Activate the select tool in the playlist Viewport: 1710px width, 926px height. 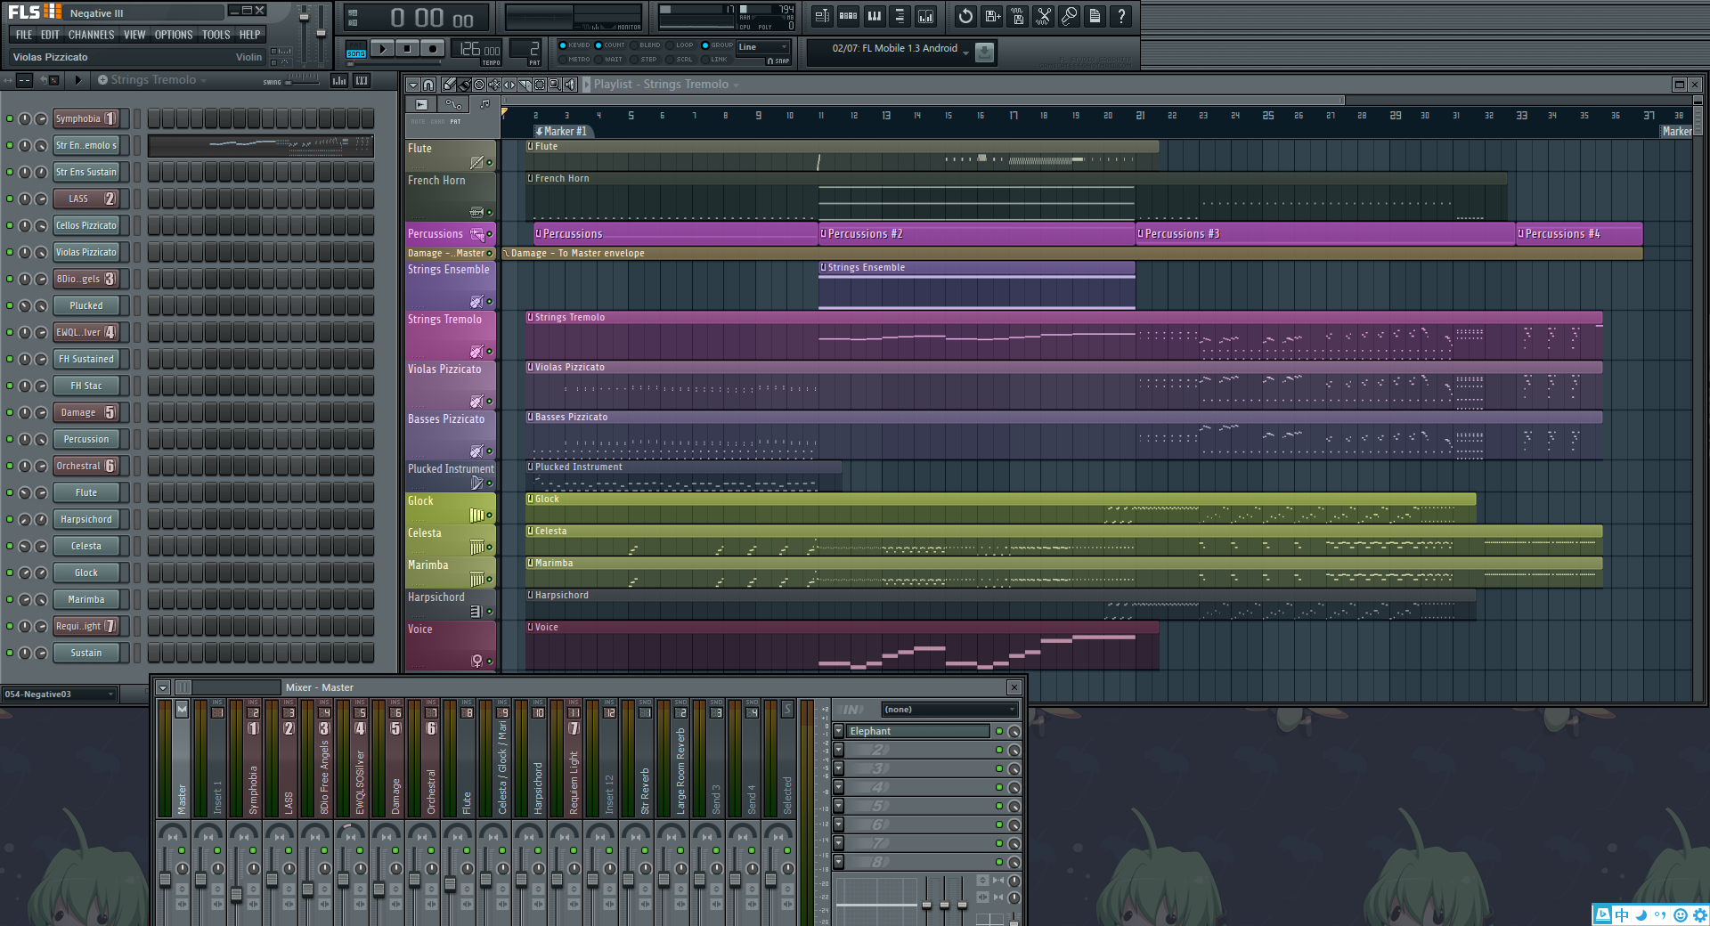[x=540, y=85]
